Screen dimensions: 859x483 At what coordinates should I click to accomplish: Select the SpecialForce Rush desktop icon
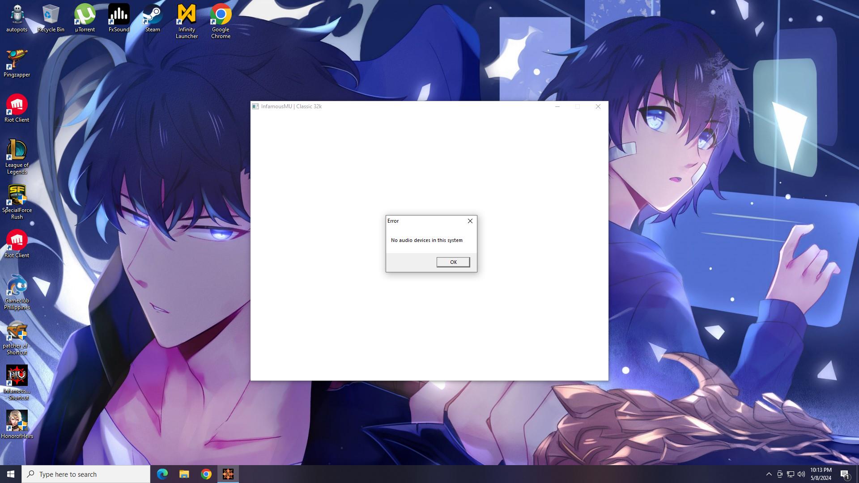pos(17,202)
